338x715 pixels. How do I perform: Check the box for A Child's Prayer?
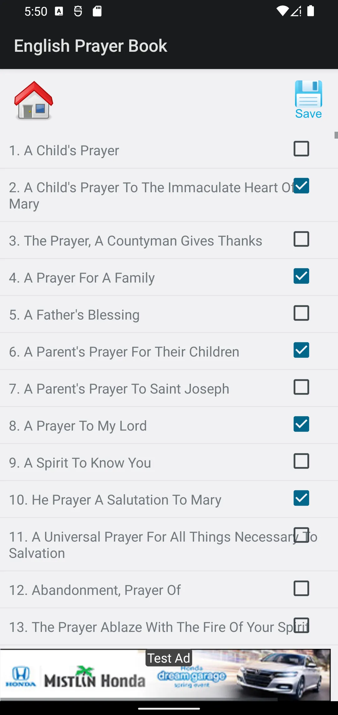click(x=301, y=149)
